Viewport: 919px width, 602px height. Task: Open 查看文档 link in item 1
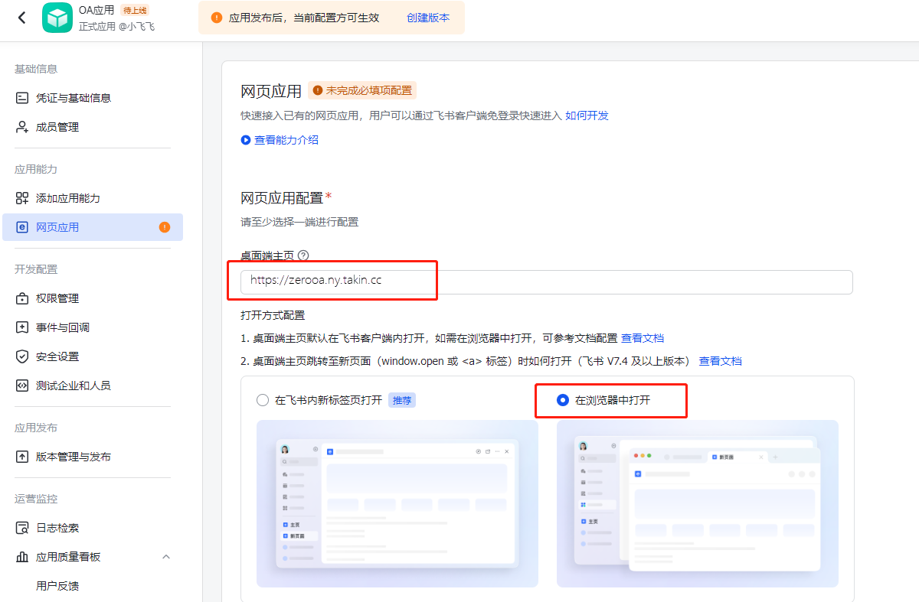pyautogui.click(x=643, y=338)
